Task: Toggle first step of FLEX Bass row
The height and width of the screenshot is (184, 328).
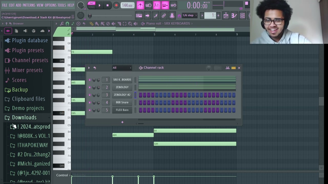Action: point(140,110)
